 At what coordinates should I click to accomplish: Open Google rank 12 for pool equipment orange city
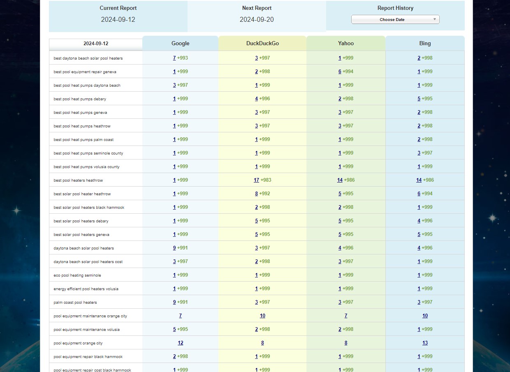[x=180, y=343]
